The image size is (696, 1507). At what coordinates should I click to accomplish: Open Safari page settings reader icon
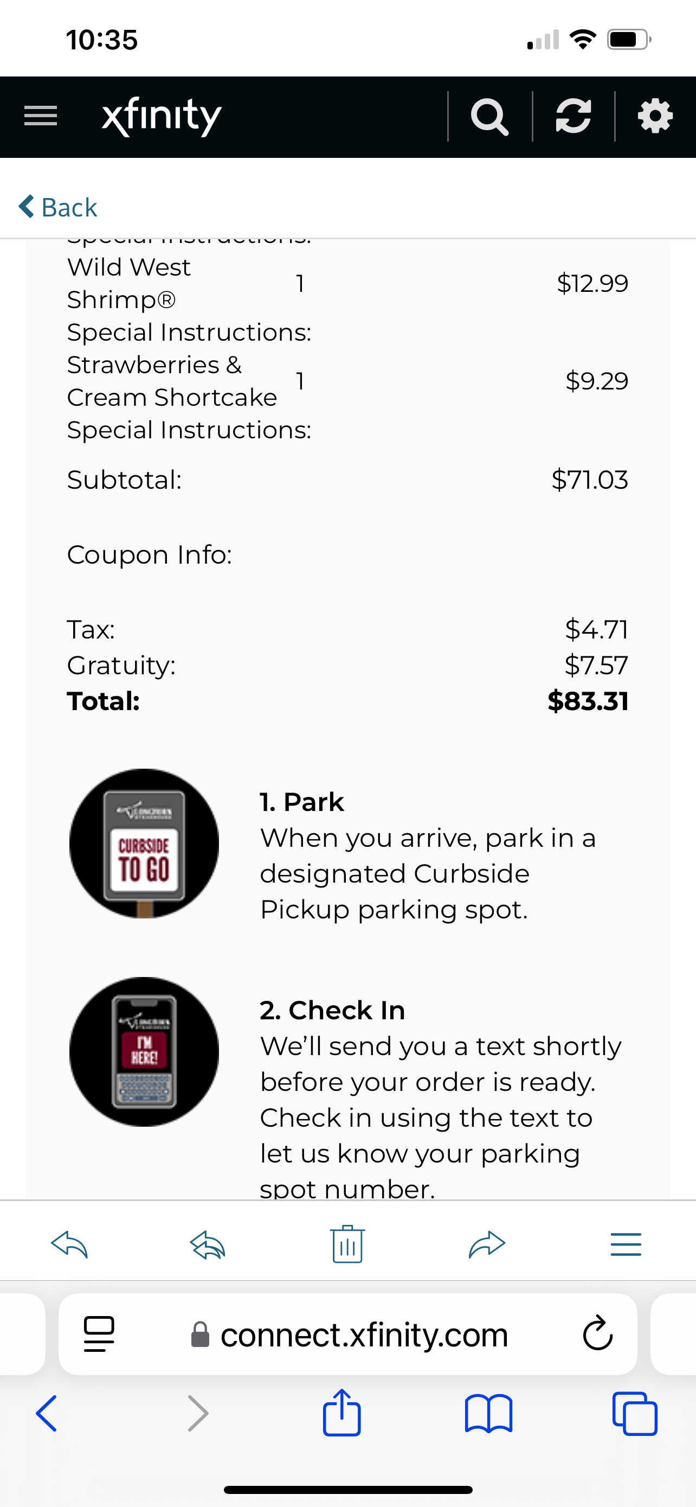click(x=99, y=1334)
